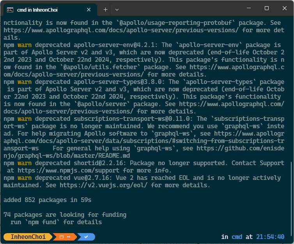This screenshot has height=244, width=294.
Task: Open a new terminal tab
Action: click(106, 10)
